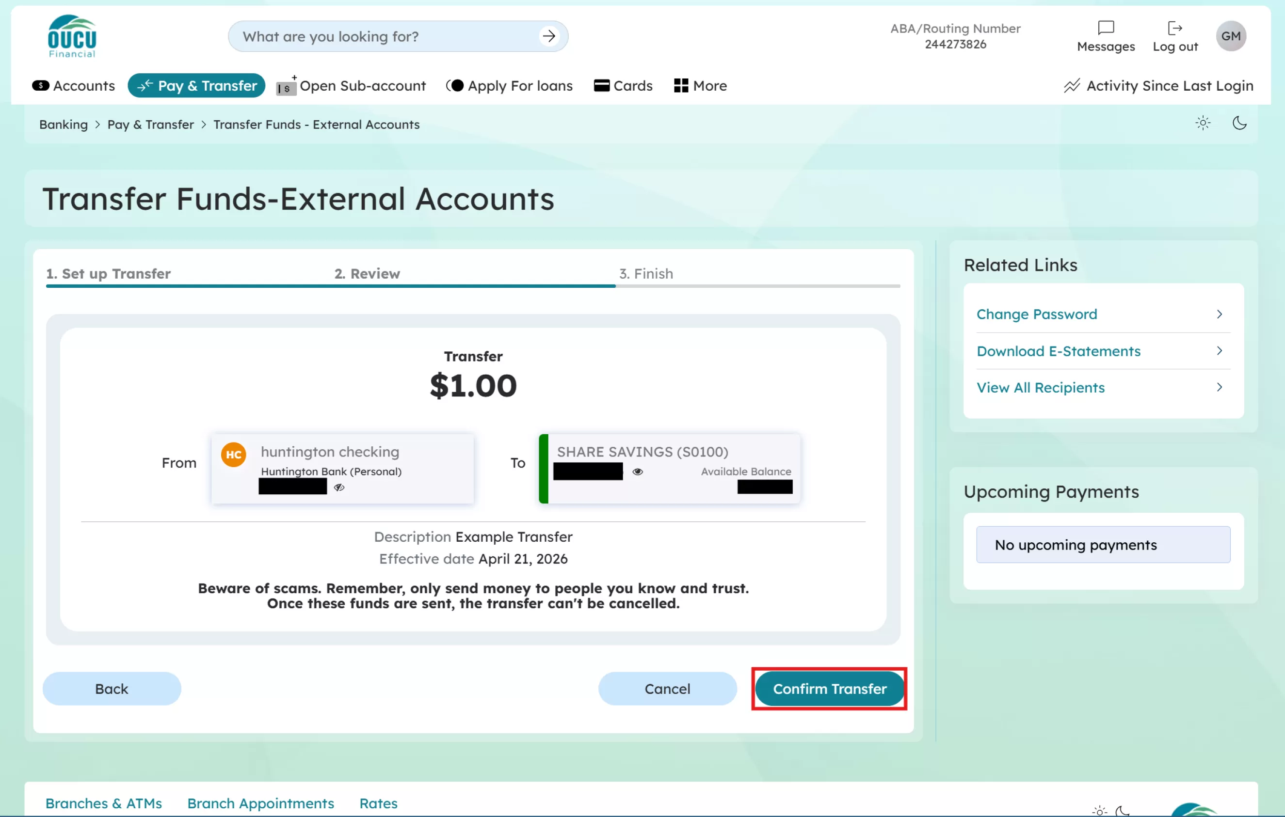The image size is (1285, 817).
Task: Click the No upcoming payments box
Action: pos(1103,545)
